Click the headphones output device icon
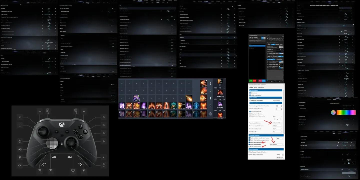Screen dimensions: 360x180 click(x=348, y=163)
